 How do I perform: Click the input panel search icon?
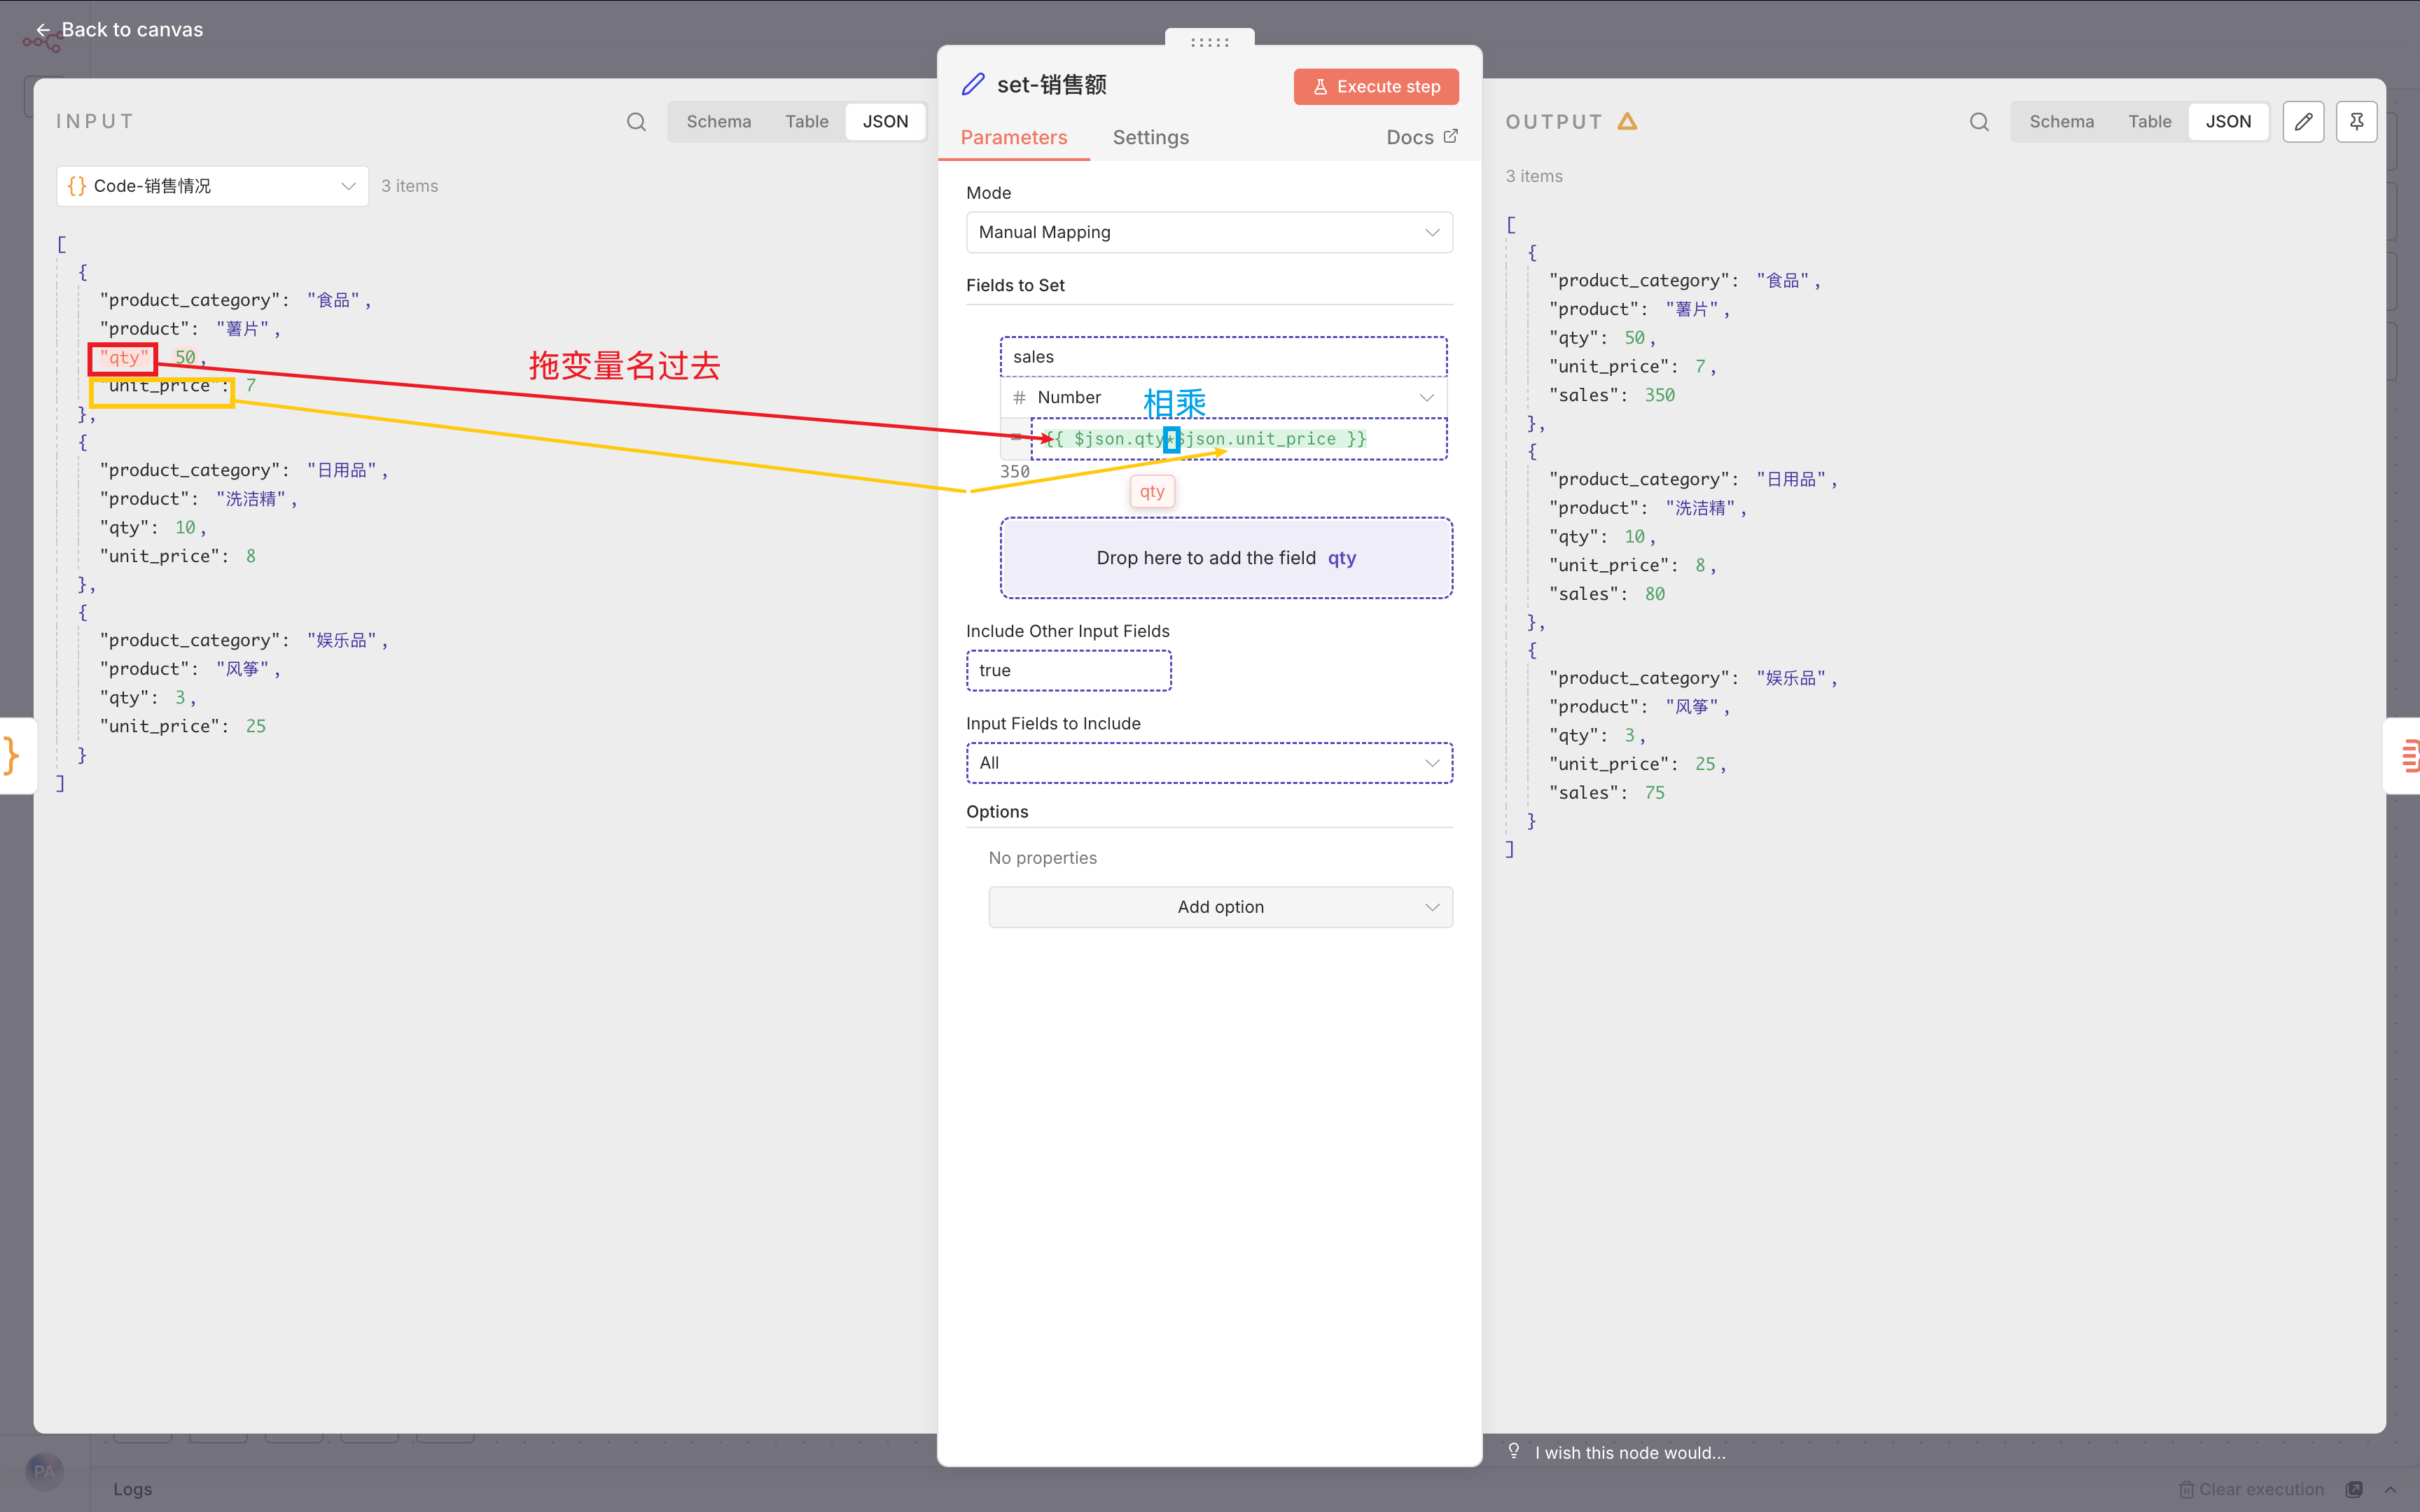pyautogui.click(x=636, y=122)
